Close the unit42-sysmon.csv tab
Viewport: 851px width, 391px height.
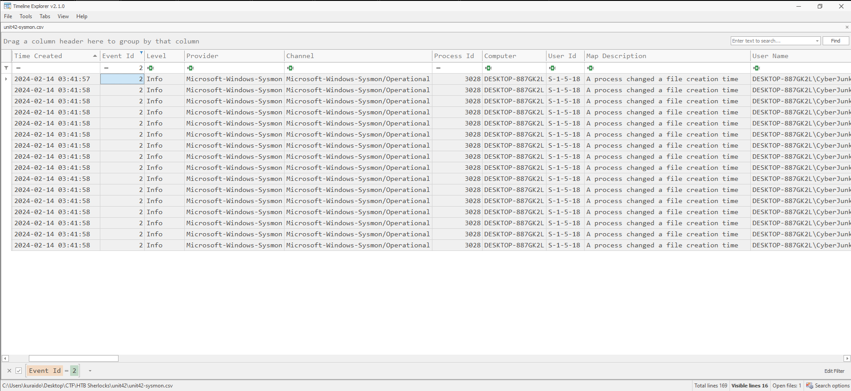[847, 27]
